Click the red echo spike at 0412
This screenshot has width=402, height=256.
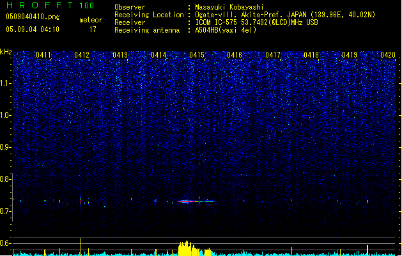point(81,200)
